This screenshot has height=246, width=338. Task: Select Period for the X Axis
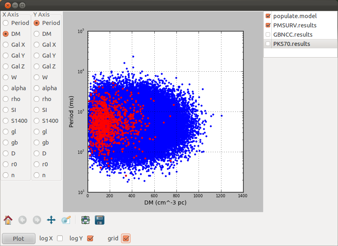[6, 23]
